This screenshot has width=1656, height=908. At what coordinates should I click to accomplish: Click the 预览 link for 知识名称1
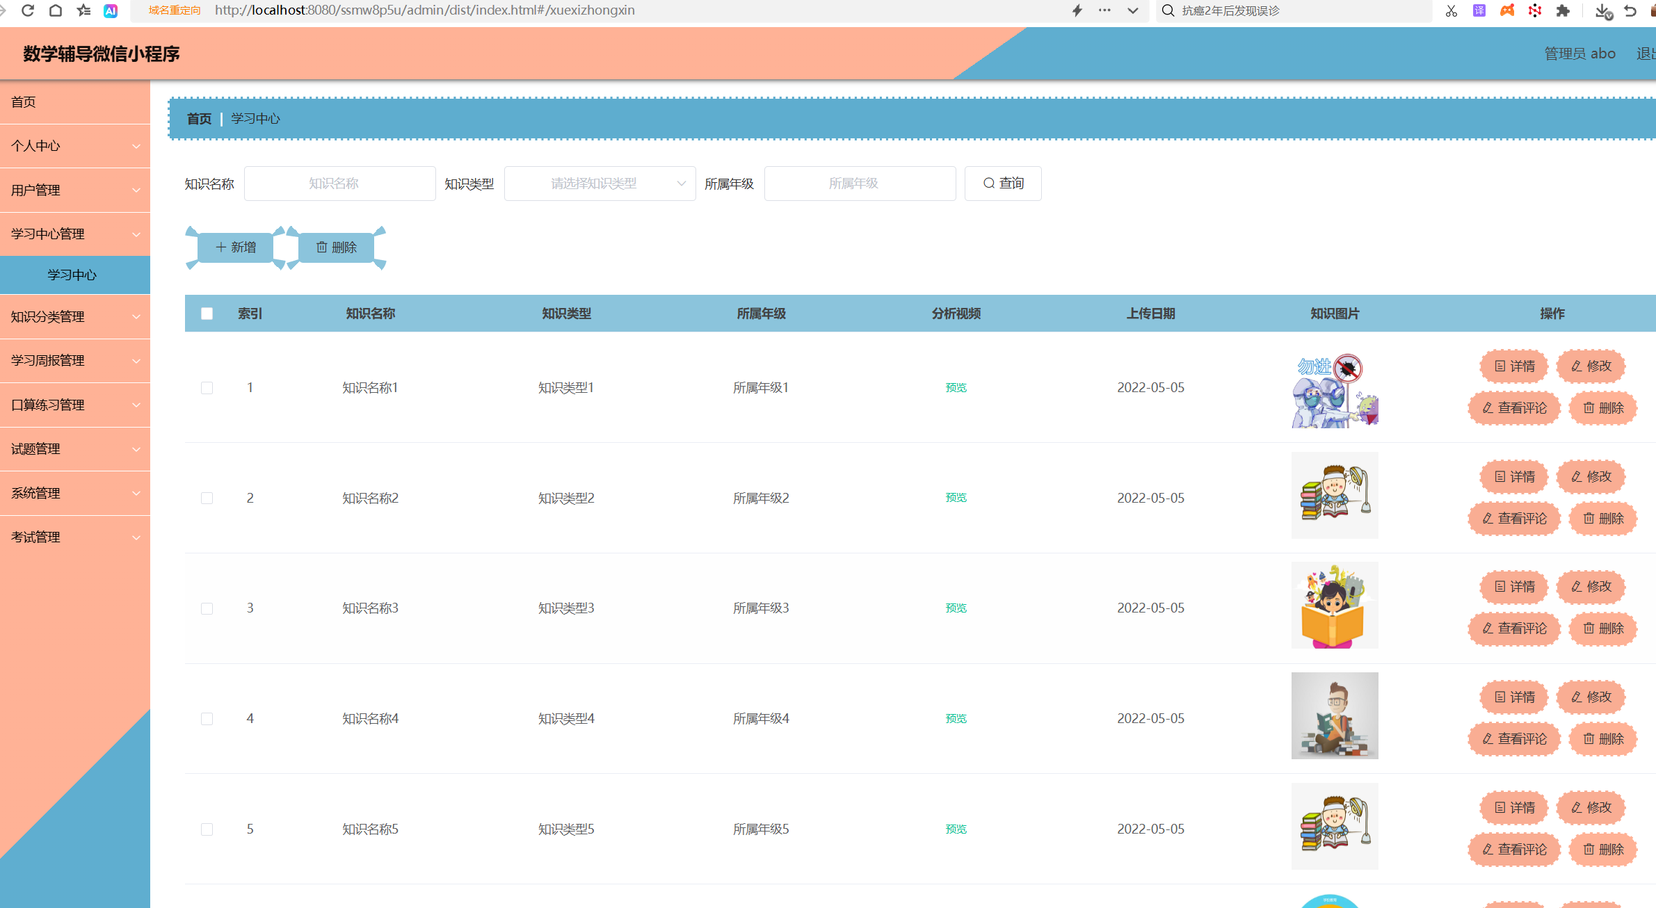point(956,388)
